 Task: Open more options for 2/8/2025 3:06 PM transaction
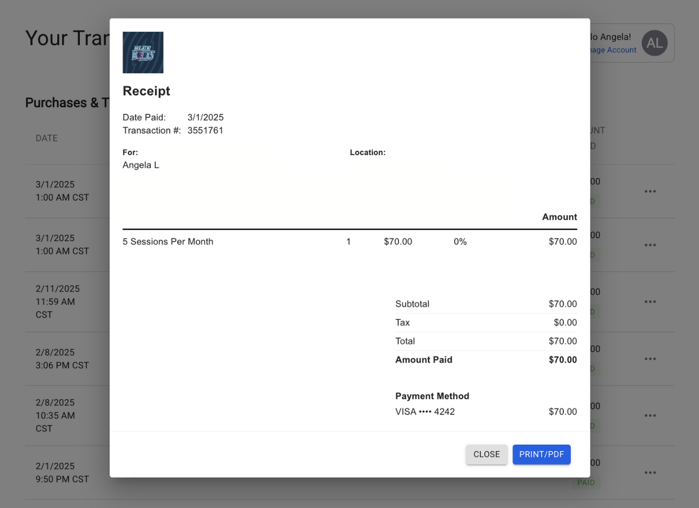[650, 359]
